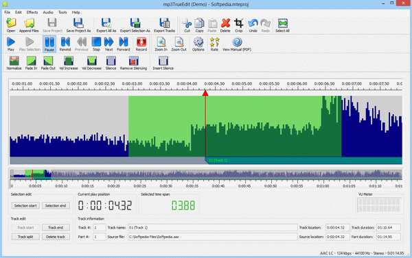Click the overview waveform navigator strip
This screenshot has height=258, width=412.
206,175
